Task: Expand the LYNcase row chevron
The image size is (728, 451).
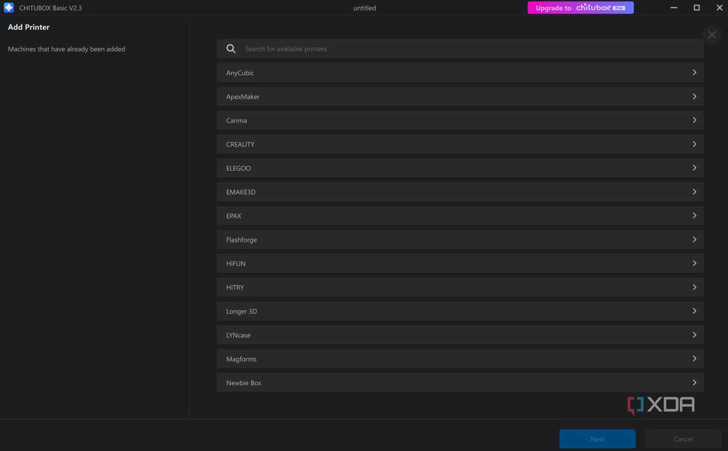Action: (x=694, y=335)
